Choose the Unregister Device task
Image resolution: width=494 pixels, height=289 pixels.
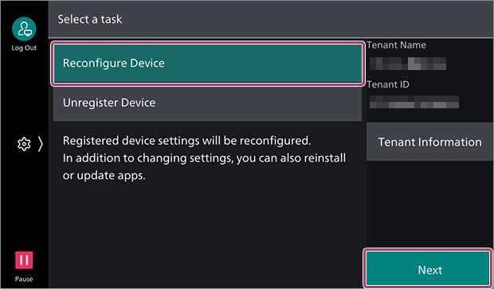(x=207, y=103)
